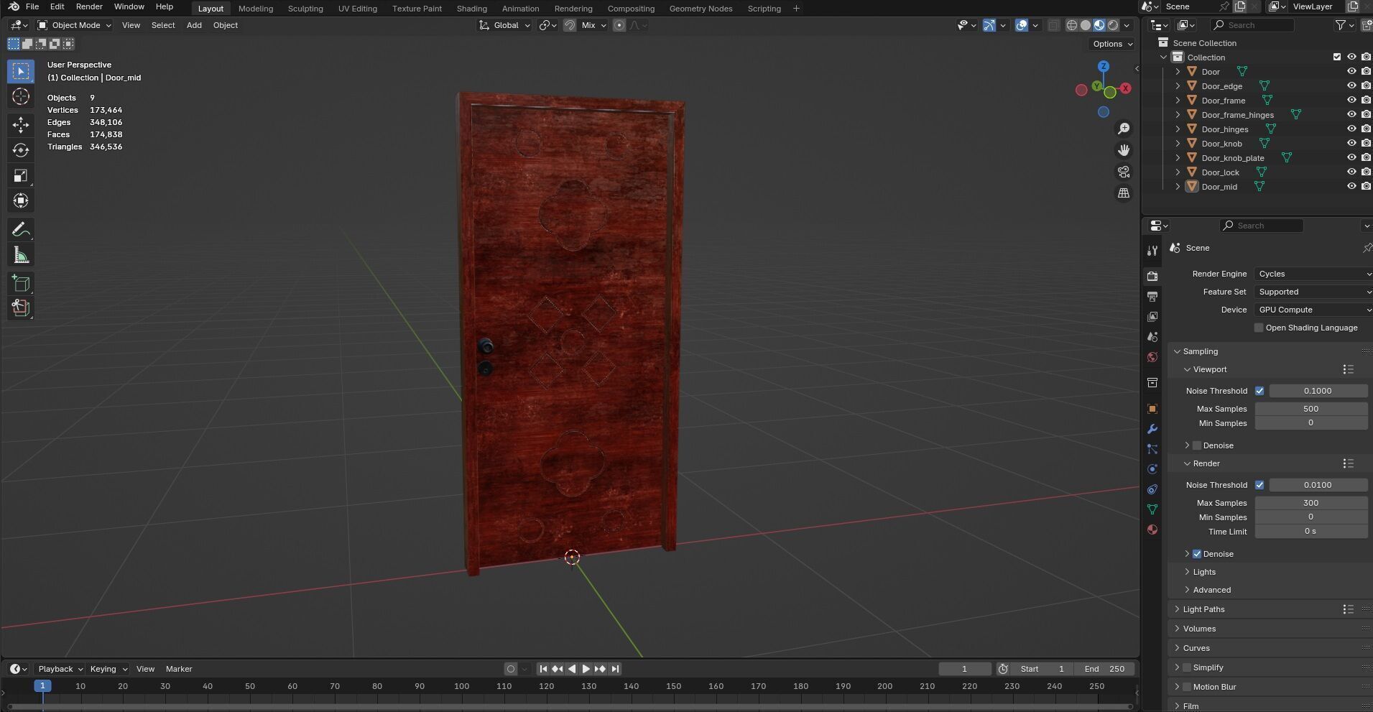Switch perspective/orthographic grid icon
The height and width of the screenshot is (712, 1373).
(1124, 193)
